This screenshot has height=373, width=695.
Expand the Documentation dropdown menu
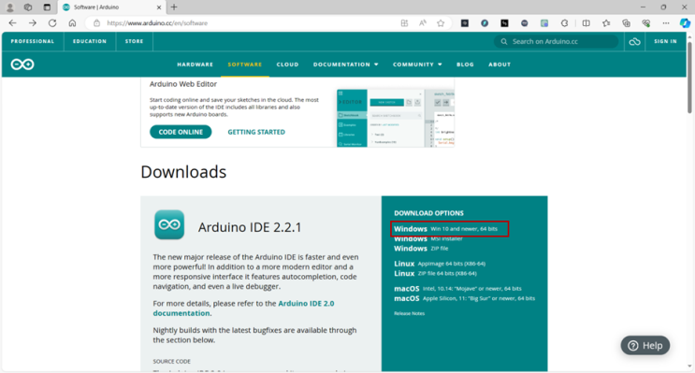pos(346,65)
